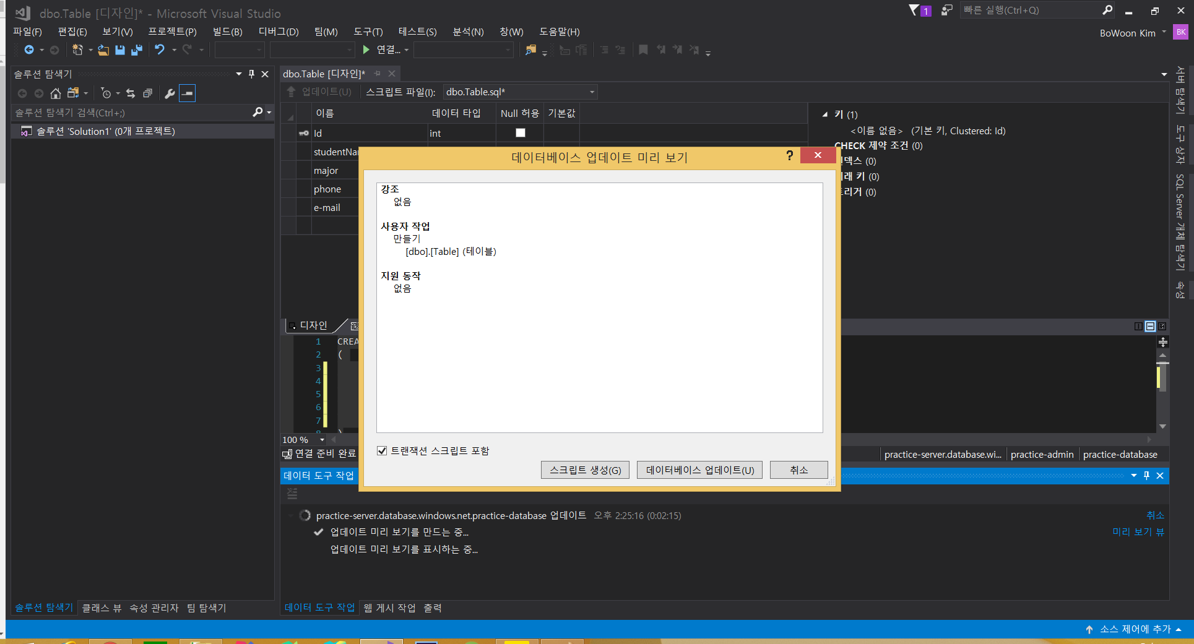The height and width of the screenshot is (644, 1194).
Task: Open the Data Tools Operations window options dropdown
Action: tap(1134, 475)
